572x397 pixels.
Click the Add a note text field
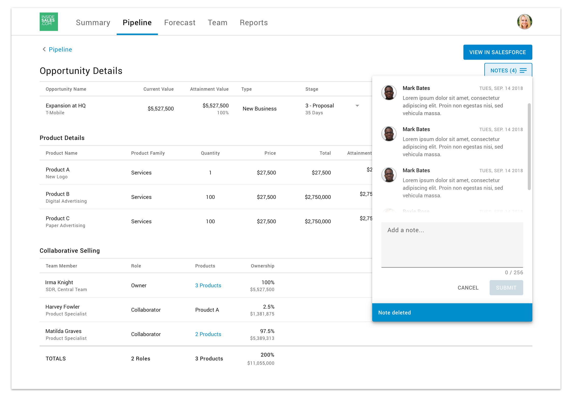click(x=452, y=245)
